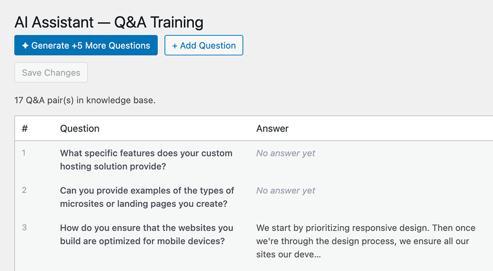Screen dimensions: 493x271
Task: Click row number 3
Action: (24, 228)
